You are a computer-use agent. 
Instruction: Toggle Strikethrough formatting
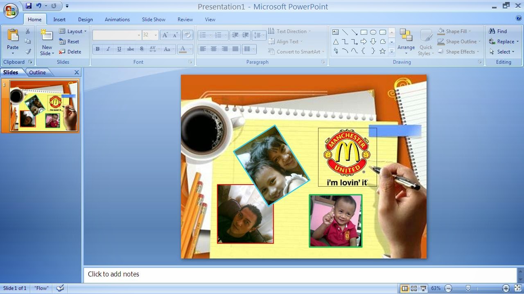131,49
